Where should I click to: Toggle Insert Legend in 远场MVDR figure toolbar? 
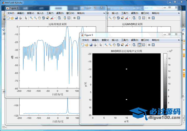144,18
